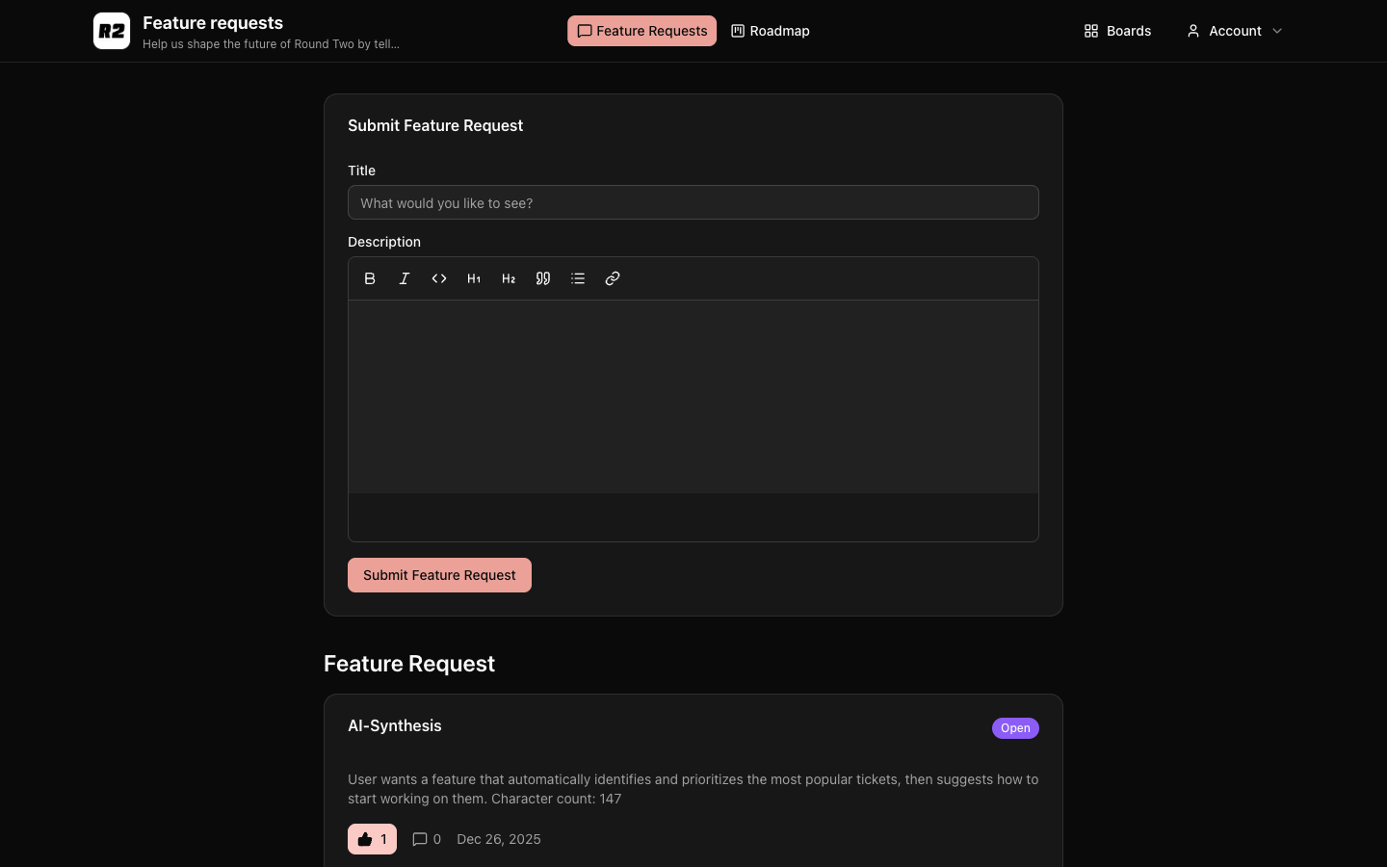Insert a blockquote in the description
The width and height of the screenshot is (1387, 867).
pyautogui.click(x=543, y=278)
